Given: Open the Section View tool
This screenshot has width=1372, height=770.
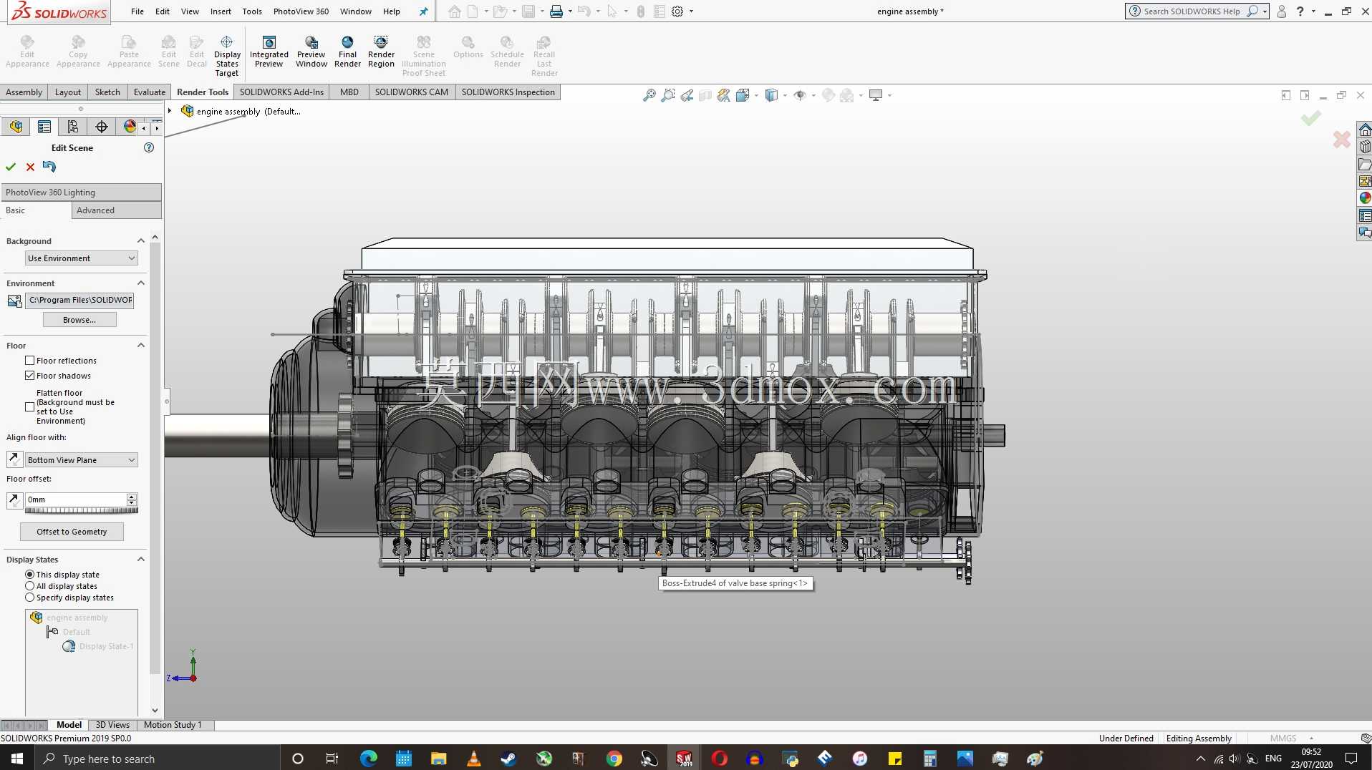Looking at the screenshot, I should click(x=705, y=95).
